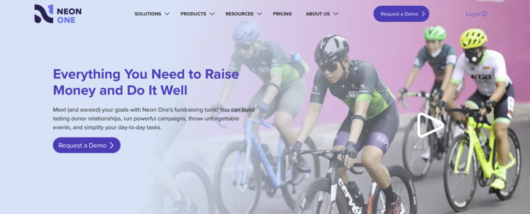The height and width of the screenshot is (214, 530).
Task: Click the arrow inside header Request a Demo
Action: coord(423,14)
